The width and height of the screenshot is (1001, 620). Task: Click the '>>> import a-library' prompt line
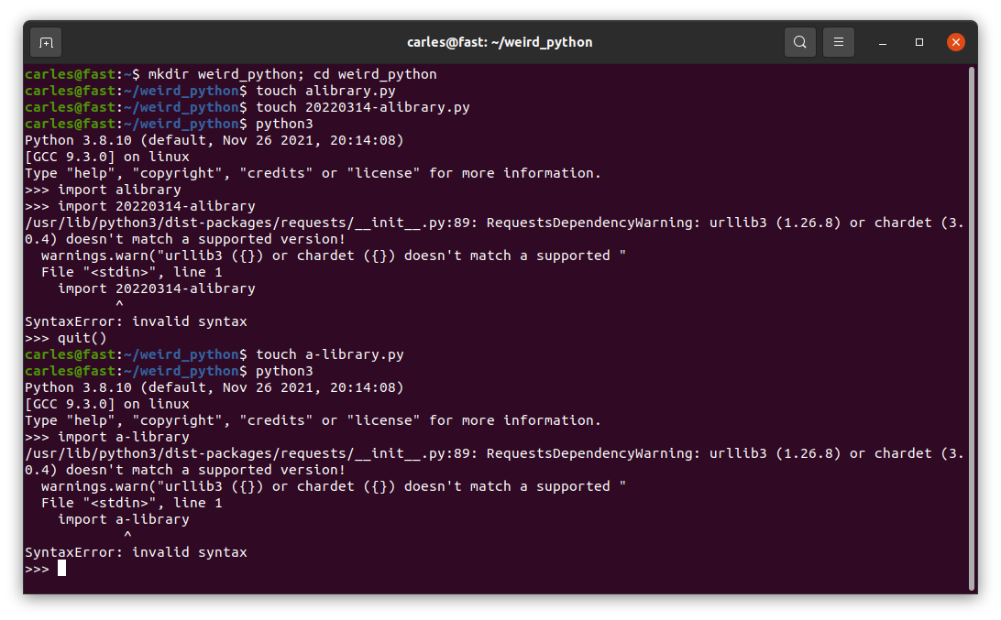107,437
